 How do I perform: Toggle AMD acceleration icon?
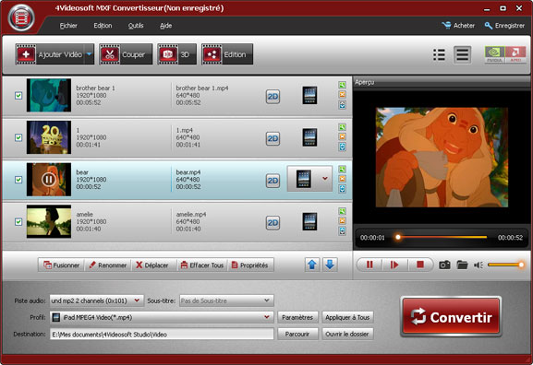[x=515, y=54]
